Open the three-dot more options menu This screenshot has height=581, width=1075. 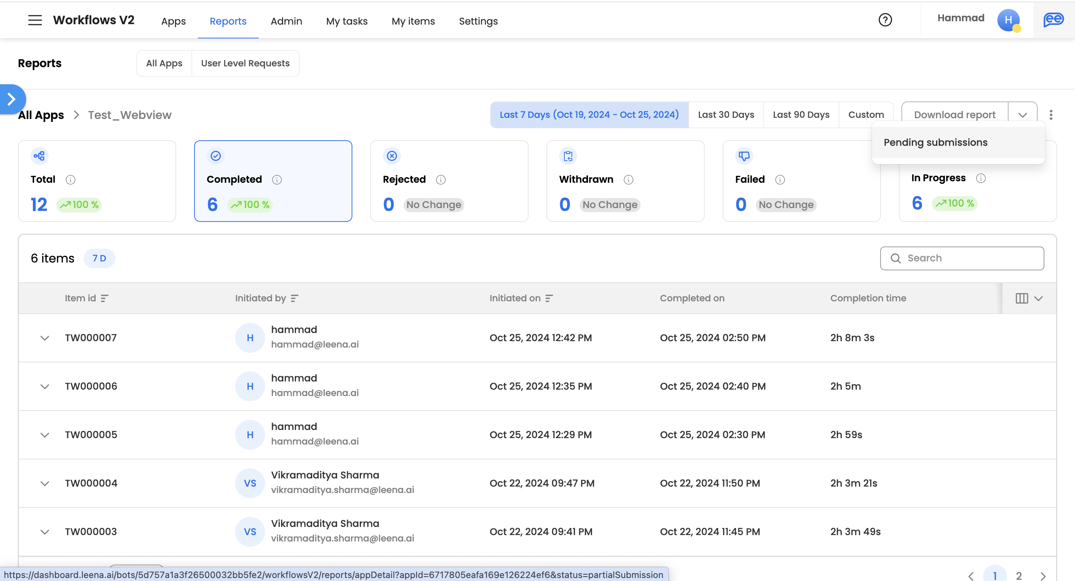click(x=1051, y=114)
